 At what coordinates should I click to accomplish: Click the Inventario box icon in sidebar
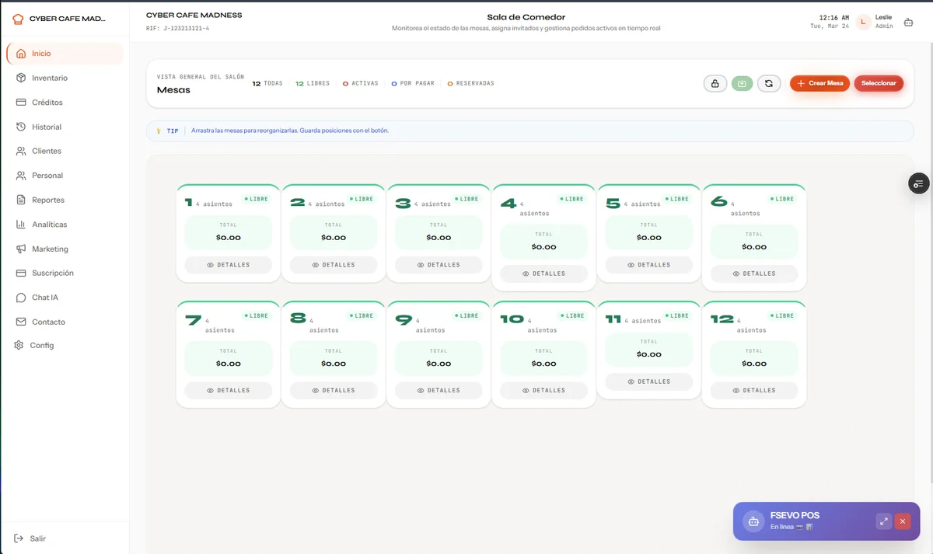click(x=20, y=78)
